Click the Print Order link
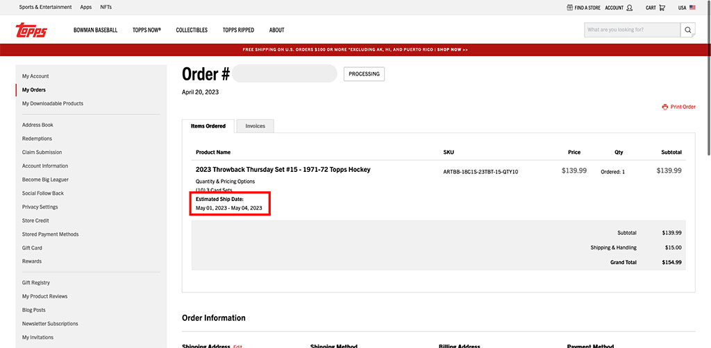This screenshot has height=348, width=711. coord(683,107)
